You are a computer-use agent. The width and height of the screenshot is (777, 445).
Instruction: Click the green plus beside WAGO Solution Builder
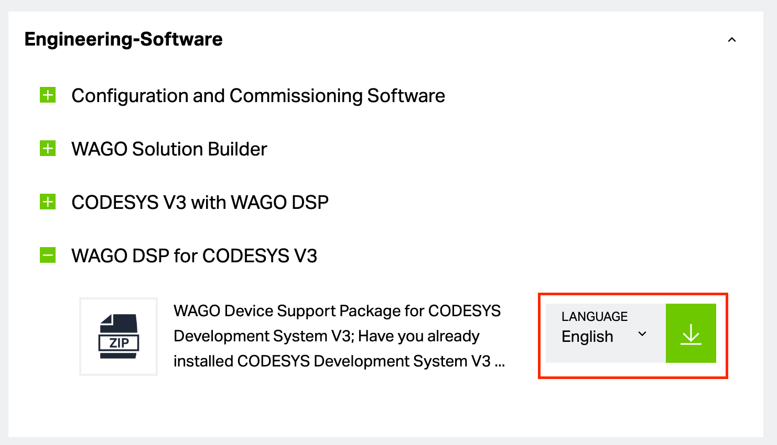(48, 149)
